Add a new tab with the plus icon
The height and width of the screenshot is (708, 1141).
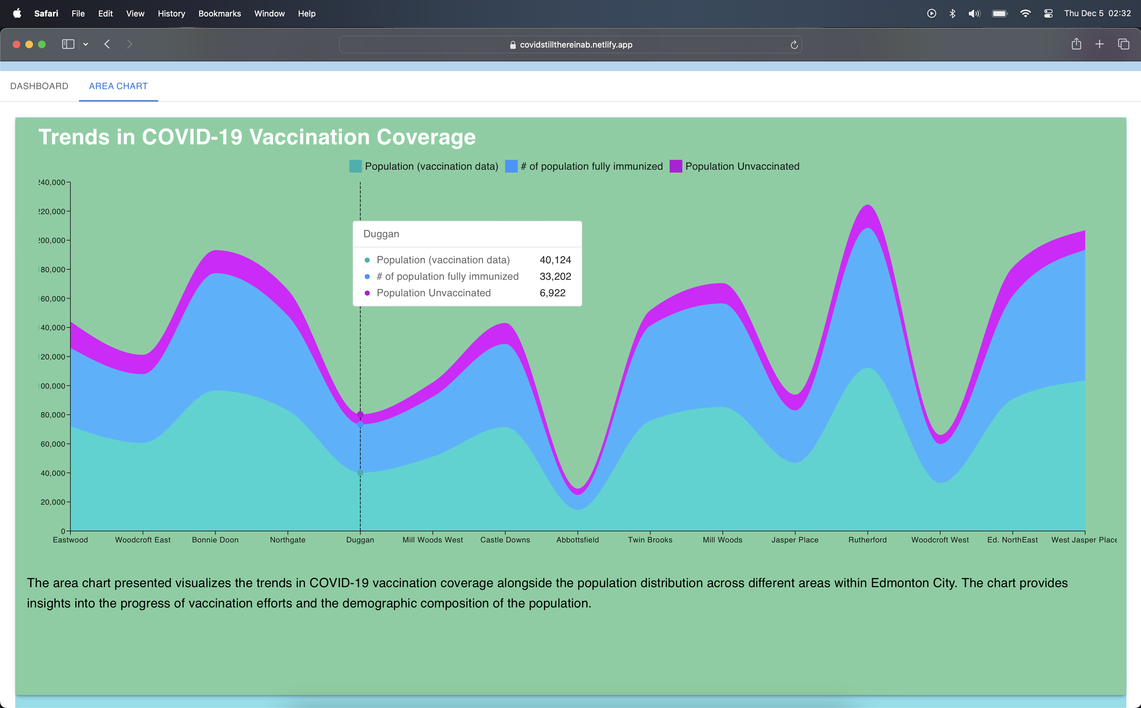[x=1099, y=44]
